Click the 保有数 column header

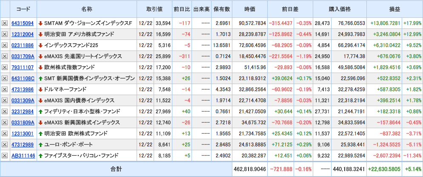pos(221,9)
